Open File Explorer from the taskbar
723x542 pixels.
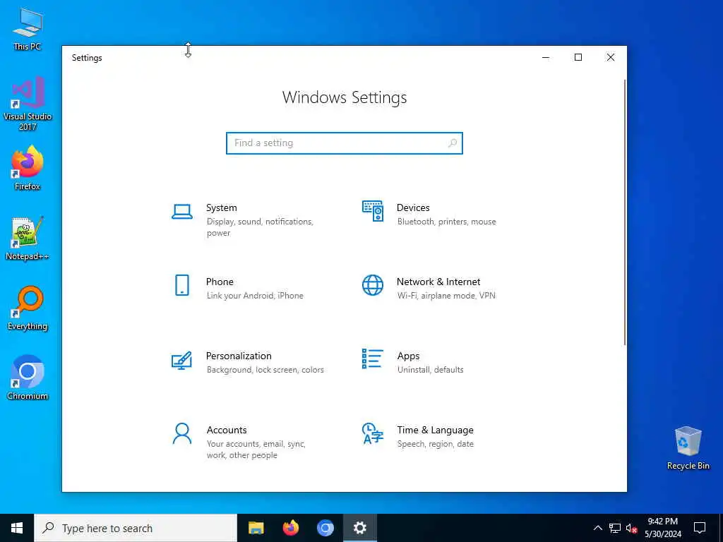point(256,528)
